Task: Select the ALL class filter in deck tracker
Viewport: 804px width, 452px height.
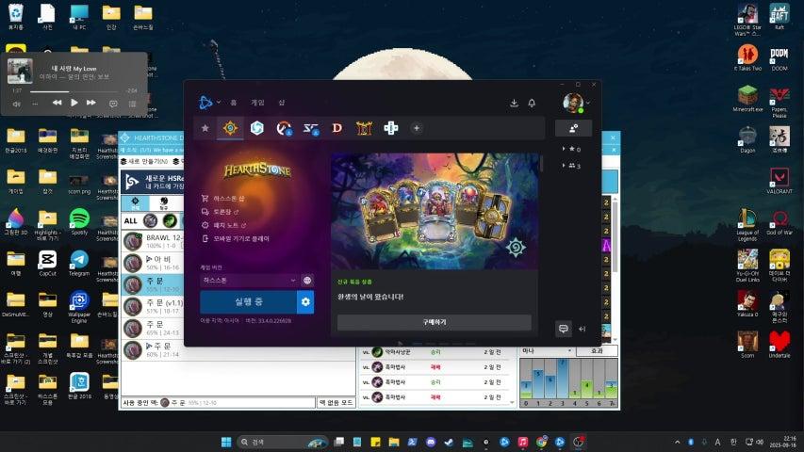Action: [x=131, y=221]
